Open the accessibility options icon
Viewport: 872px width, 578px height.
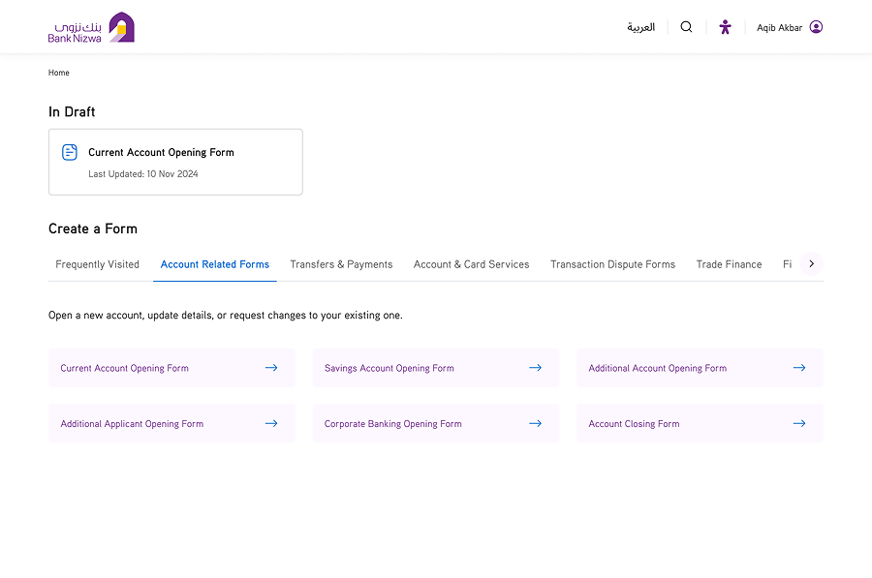pos(725,27)
